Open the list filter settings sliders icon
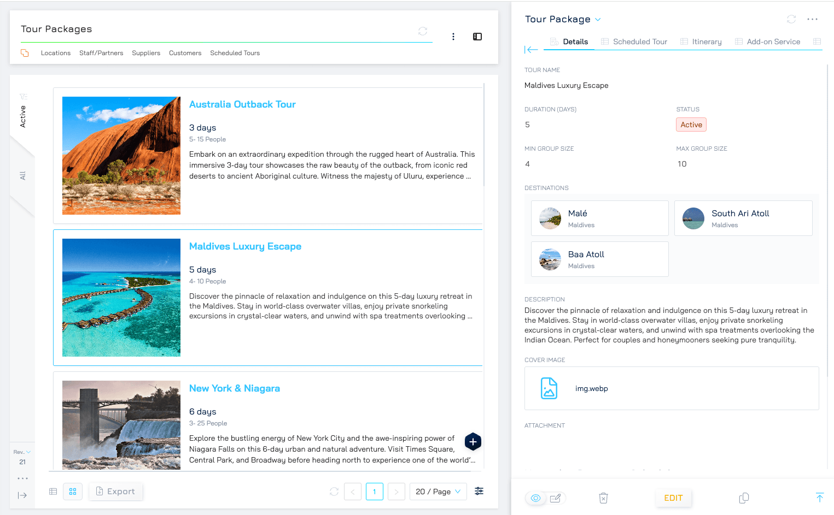This screenshot has height=515, width=834. point(479,491)
